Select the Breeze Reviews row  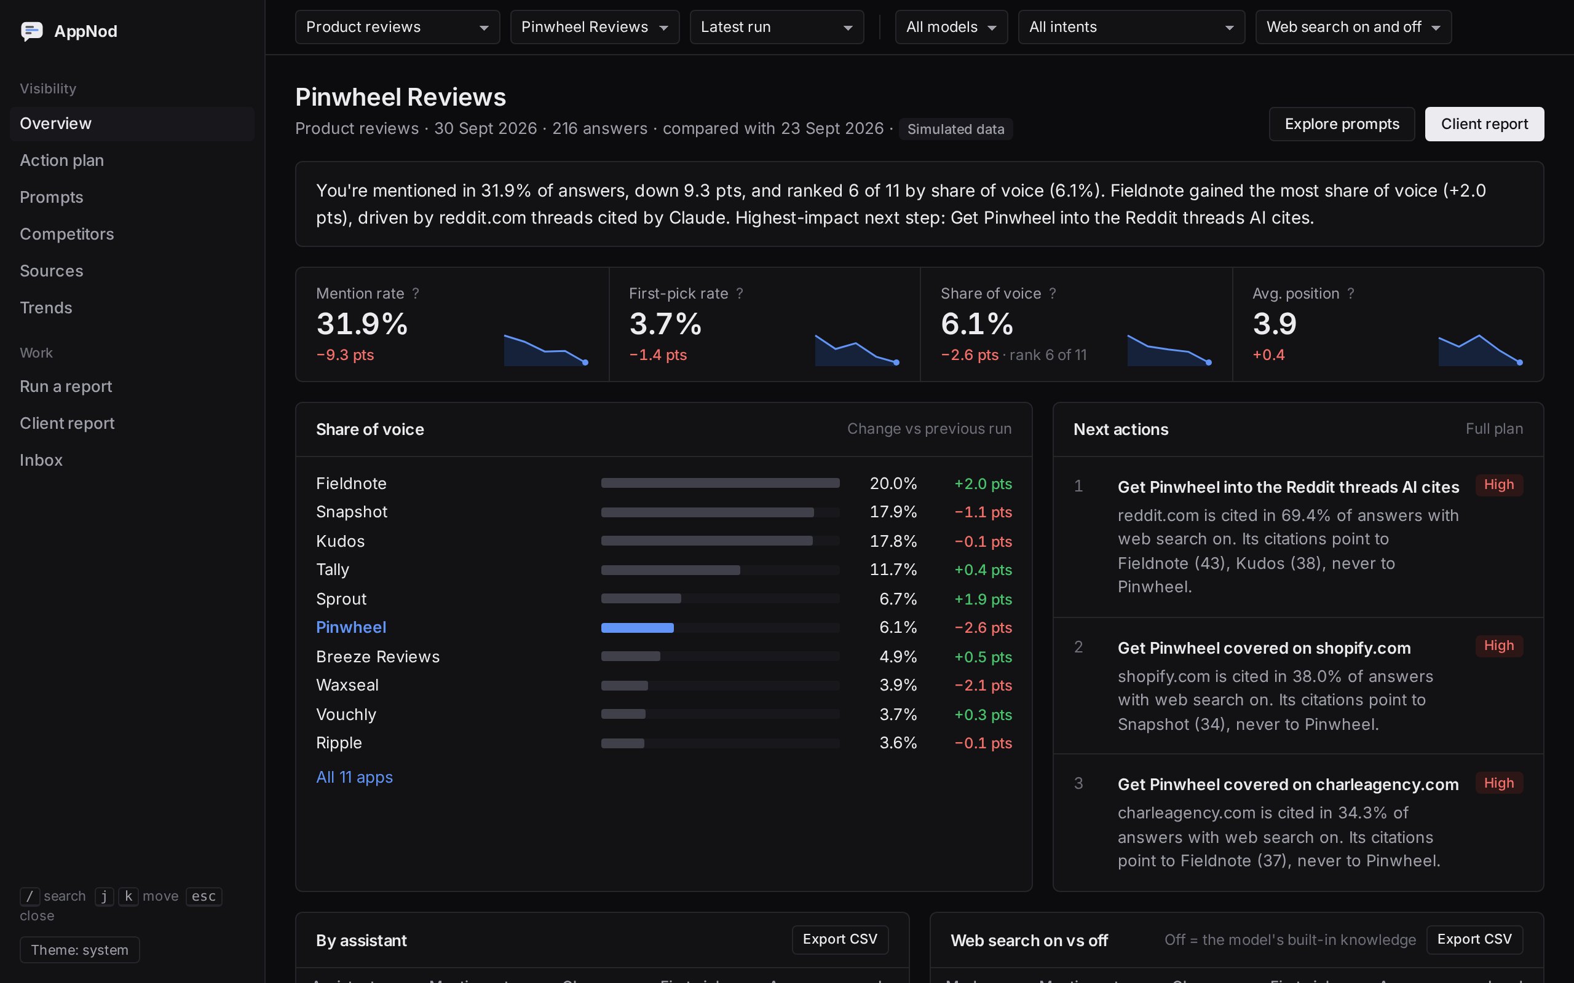[663, 657]
